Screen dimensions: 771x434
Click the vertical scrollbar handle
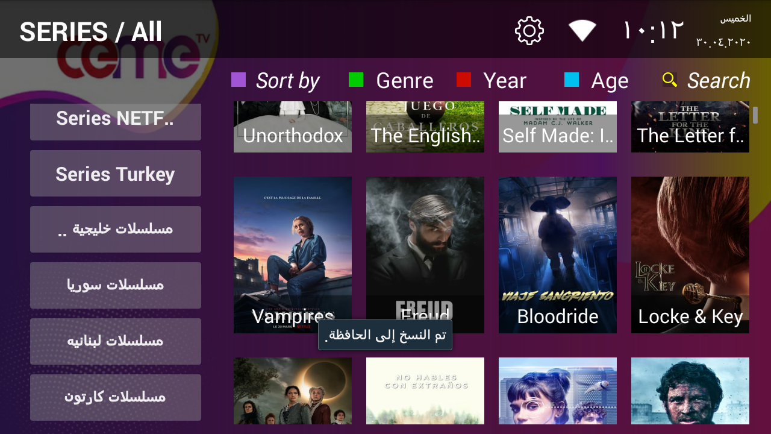(755, 115)
